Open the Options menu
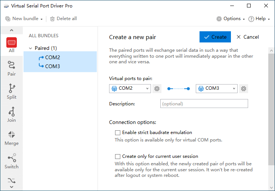This screenshot has height=191, width=275. click(231, 19)
